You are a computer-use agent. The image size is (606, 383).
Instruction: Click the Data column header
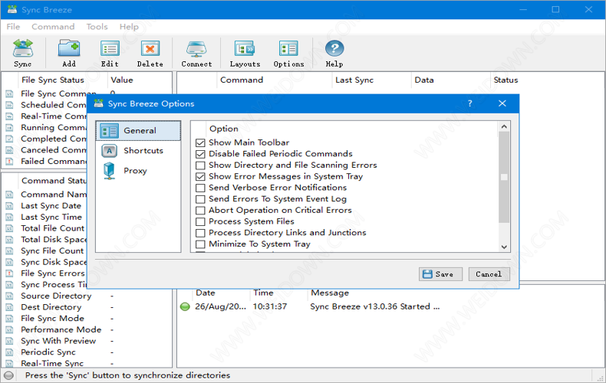424,80
